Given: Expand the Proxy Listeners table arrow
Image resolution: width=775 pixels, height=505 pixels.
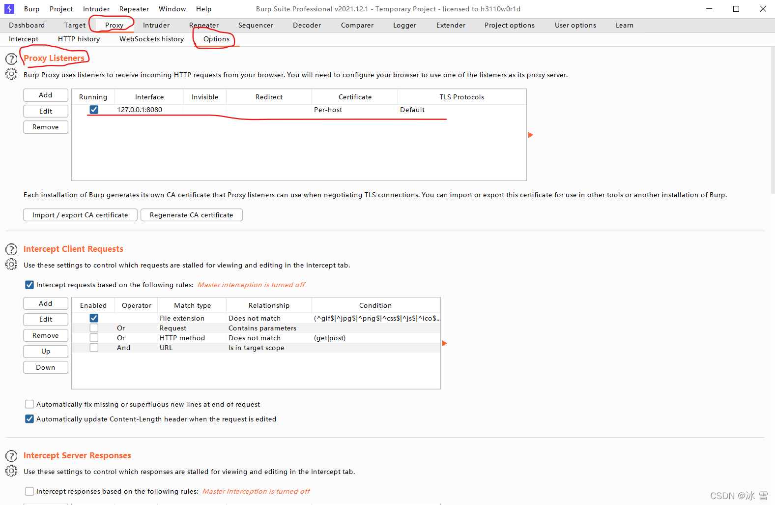Looking at the screenshot, I should 530,135.
